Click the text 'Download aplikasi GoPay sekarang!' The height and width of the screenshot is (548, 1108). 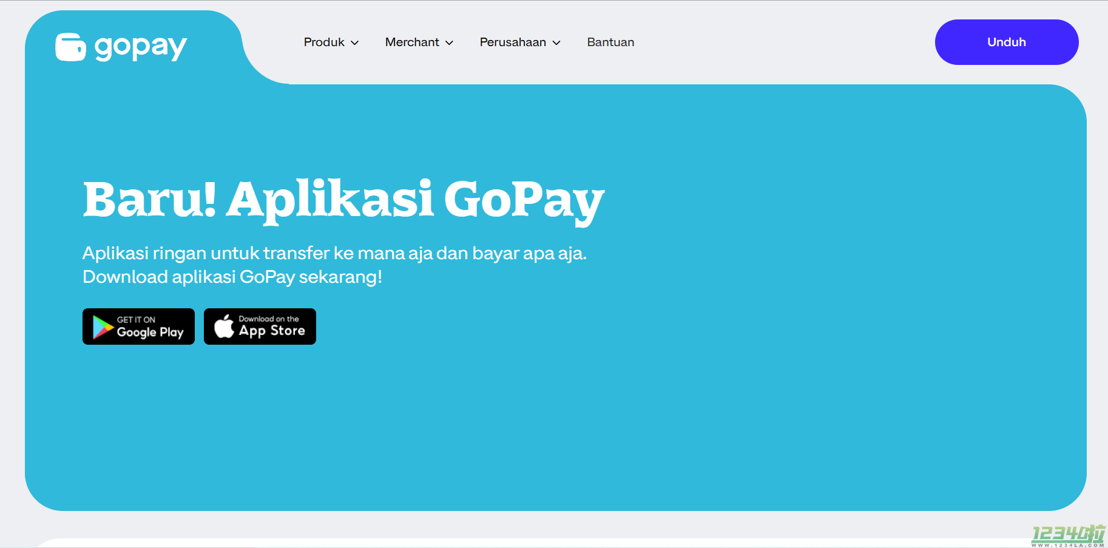coord(232,277)
